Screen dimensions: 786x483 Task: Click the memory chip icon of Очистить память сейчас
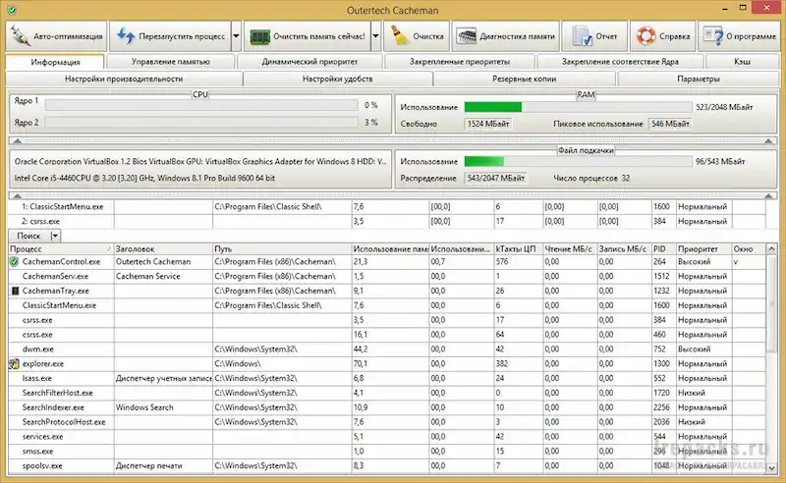(259, 36)
